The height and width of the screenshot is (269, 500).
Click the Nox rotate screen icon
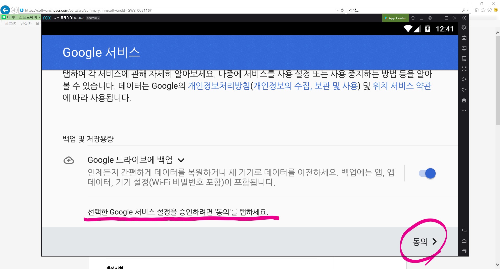click(x=464, y=27)
